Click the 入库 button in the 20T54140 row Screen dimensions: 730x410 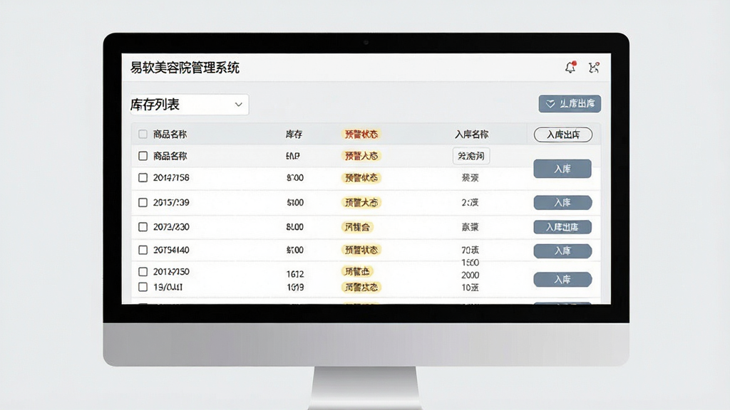coord(562,251)
